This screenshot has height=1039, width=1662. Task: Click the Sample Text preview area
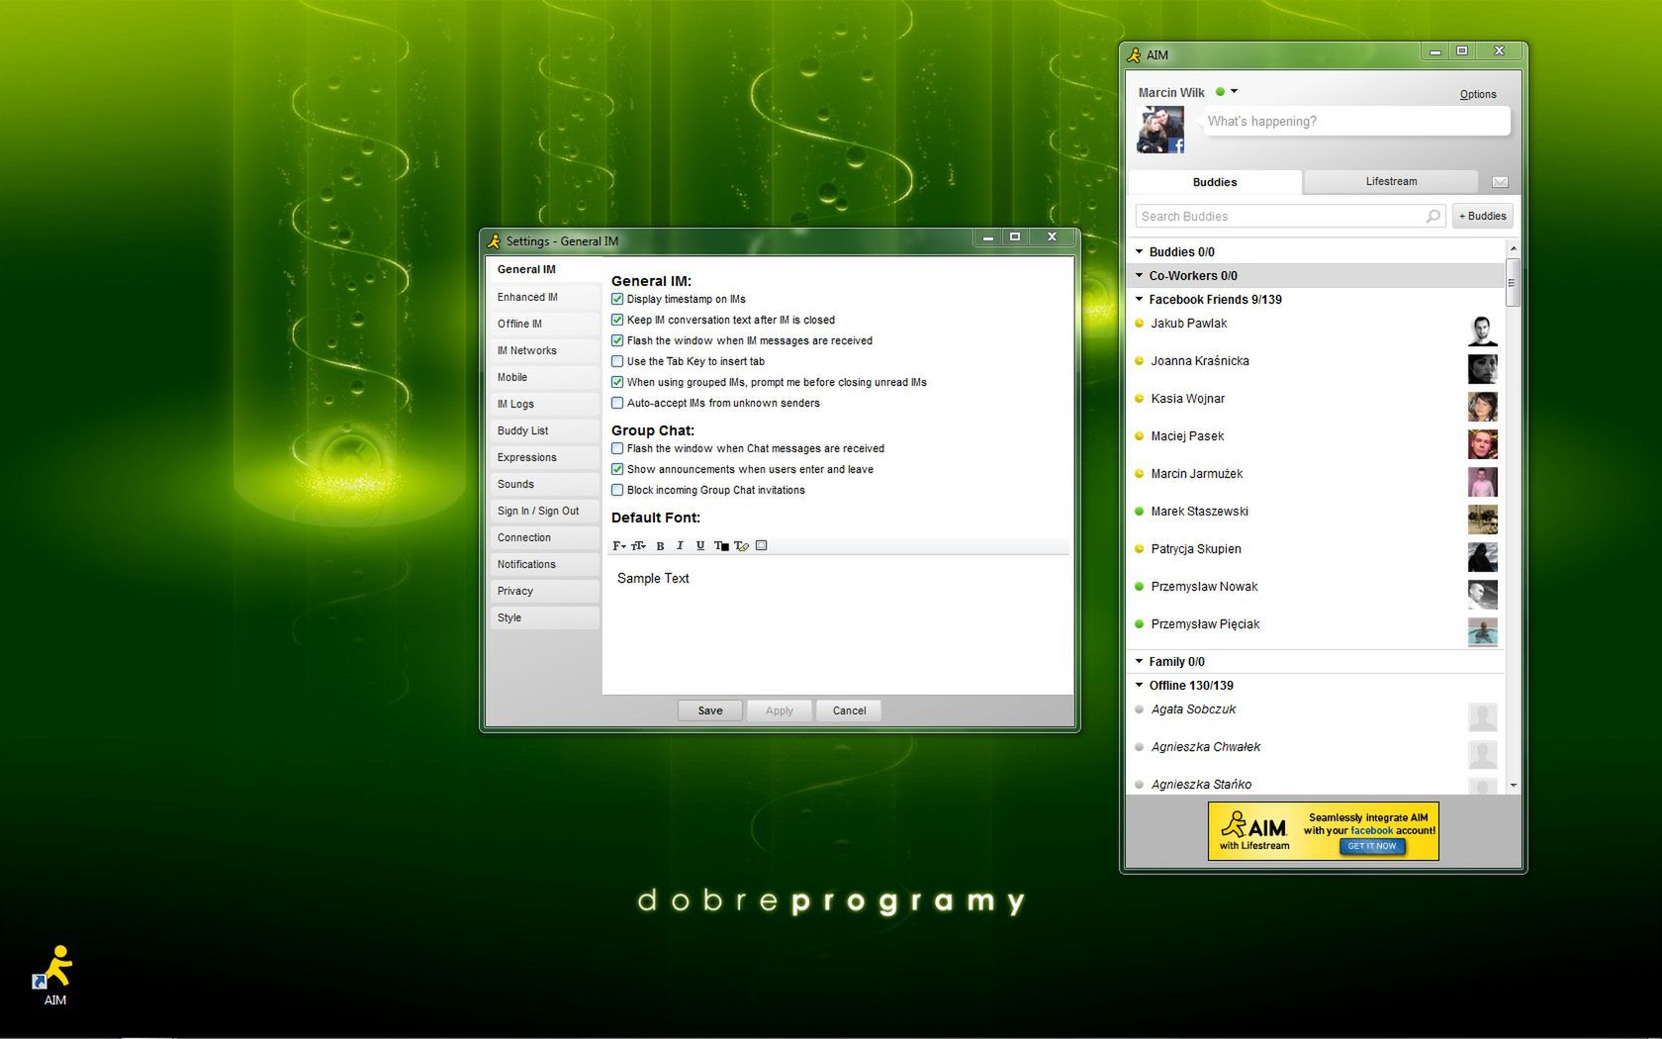coord(838,623)
